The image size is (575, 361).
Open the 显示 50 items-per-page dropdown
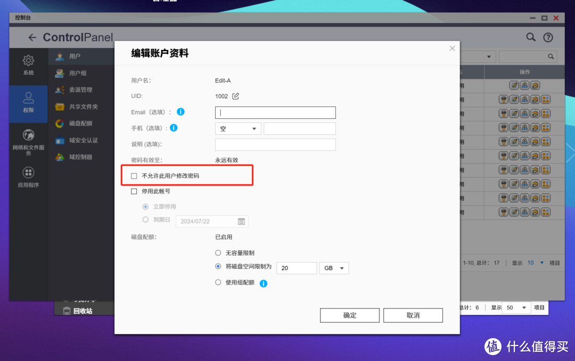(x=515, y=307)
